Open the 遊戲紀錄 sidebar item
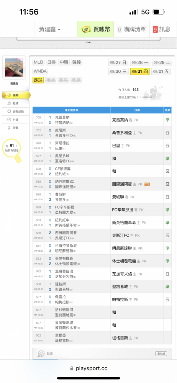Image resolution: width=177 pixels, height=383 pixels. 16,111
